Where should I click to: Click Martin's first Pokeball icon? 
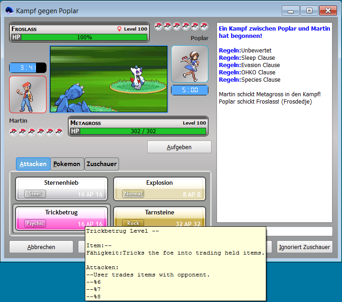click(x=14, y=132)
